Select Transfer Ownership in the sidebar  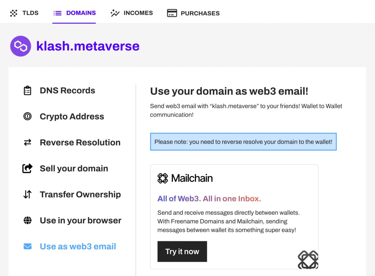pyautogui.click(x=80, y=194)
